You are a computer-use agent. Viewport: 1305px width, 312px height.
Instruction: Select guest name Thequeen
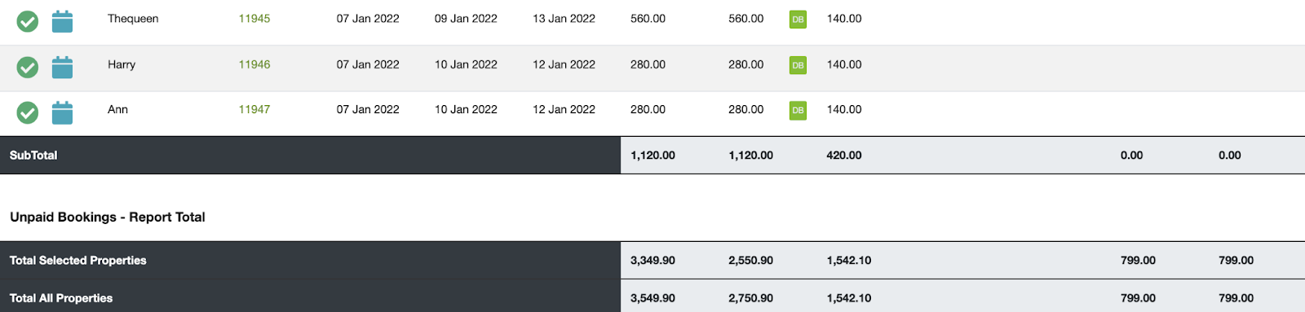133,19
